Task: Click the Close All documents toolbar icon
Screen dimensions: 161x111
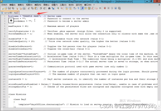Action: [x=20, y=8]
